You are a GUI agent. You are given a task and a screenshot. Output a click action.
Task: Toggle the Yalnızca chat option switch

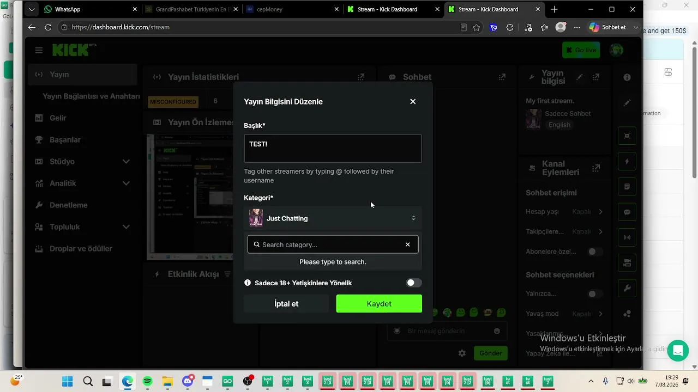(x=595, y=294)
